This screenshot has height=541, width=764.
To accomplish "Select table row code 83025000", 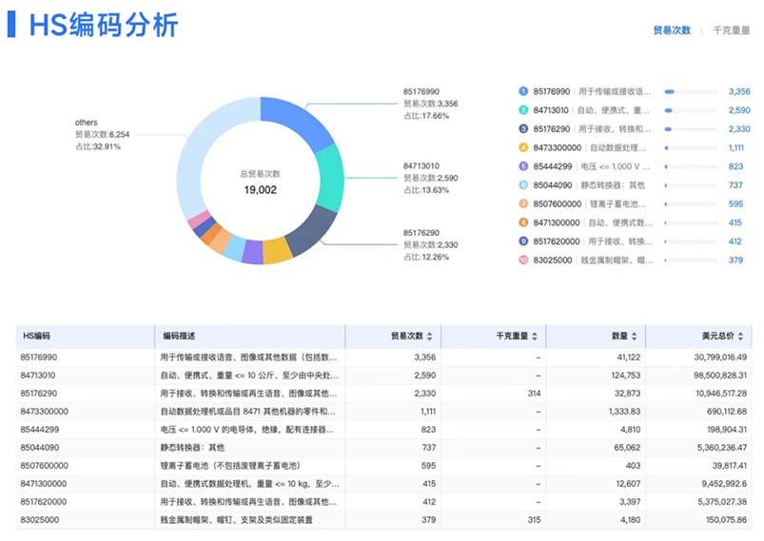I will [39, 519].
